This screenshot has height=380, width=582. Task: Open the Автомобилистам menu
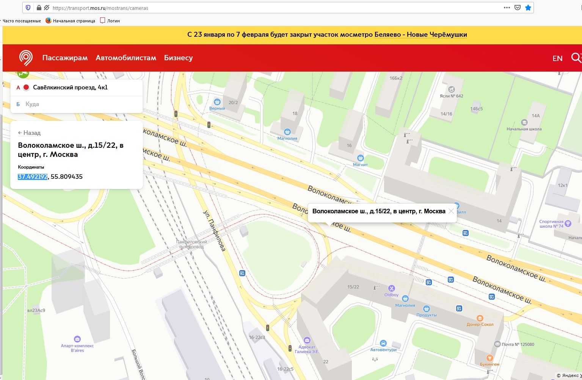pyautogui.click(x=126, y=58)
